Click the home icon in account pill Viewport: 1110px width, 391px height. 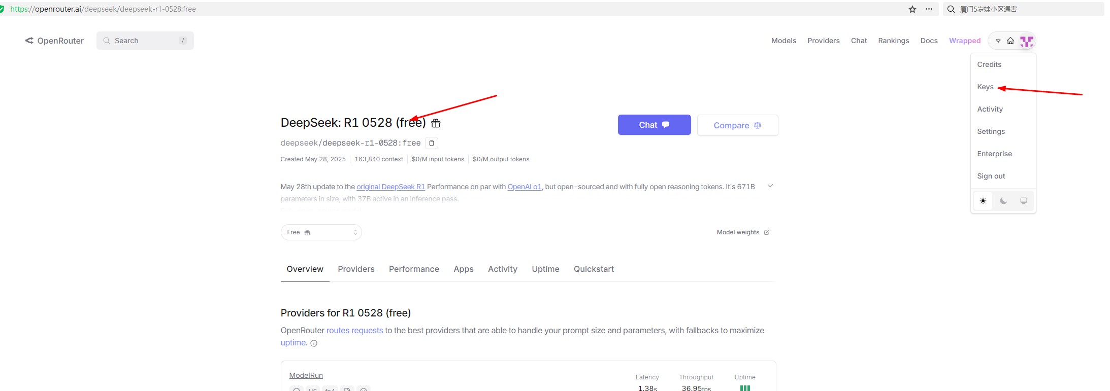pyautogui.click(x=1010, y=41)
